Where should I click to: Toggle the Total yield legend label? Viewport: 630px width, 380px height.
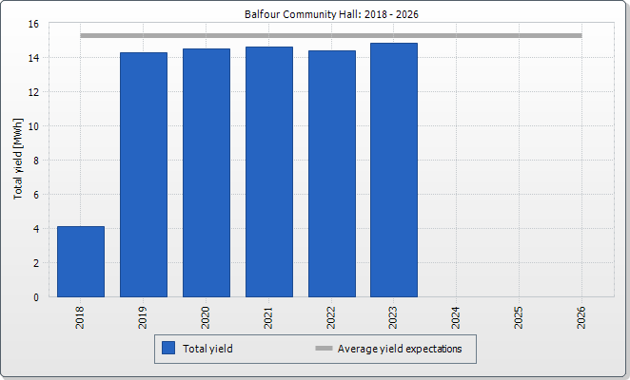tap(210, 349)
